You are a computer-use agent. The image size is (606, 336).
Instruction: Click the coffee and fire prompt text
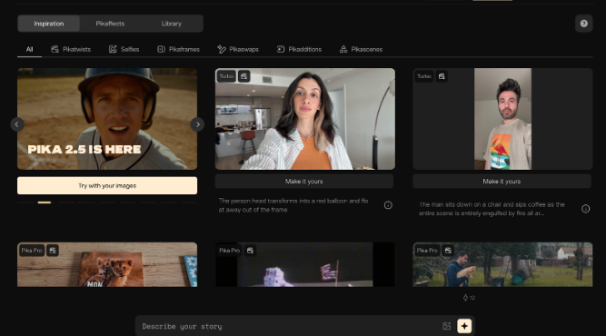pyautogui.click(x=492, y=209)
